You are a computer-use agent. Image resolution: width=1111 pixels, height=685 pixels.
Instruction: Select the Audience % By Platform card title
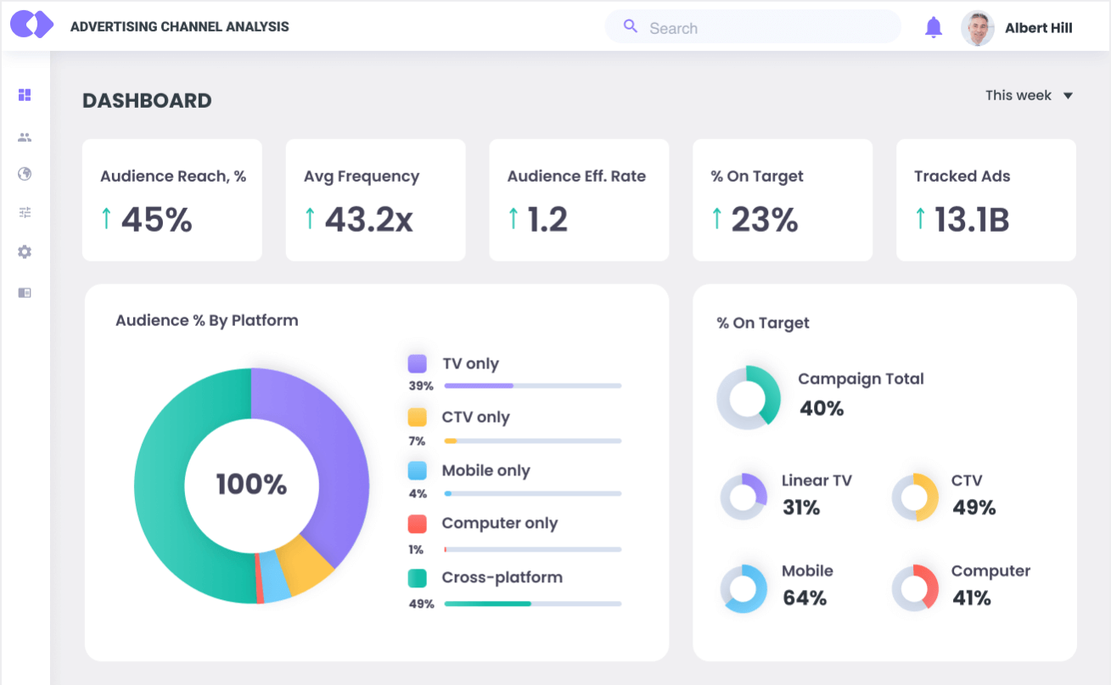pyautogui.click(x=207, y=320)
